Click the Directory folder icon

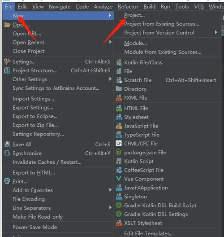point(119,89)
